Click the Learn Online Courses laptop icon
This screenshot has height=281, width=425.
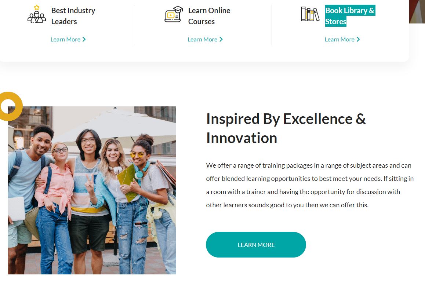(x=174, y=15)
